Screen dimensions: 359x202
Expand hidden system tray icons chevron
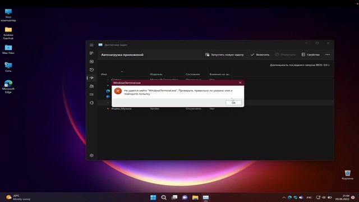click(x=284, y=198)
